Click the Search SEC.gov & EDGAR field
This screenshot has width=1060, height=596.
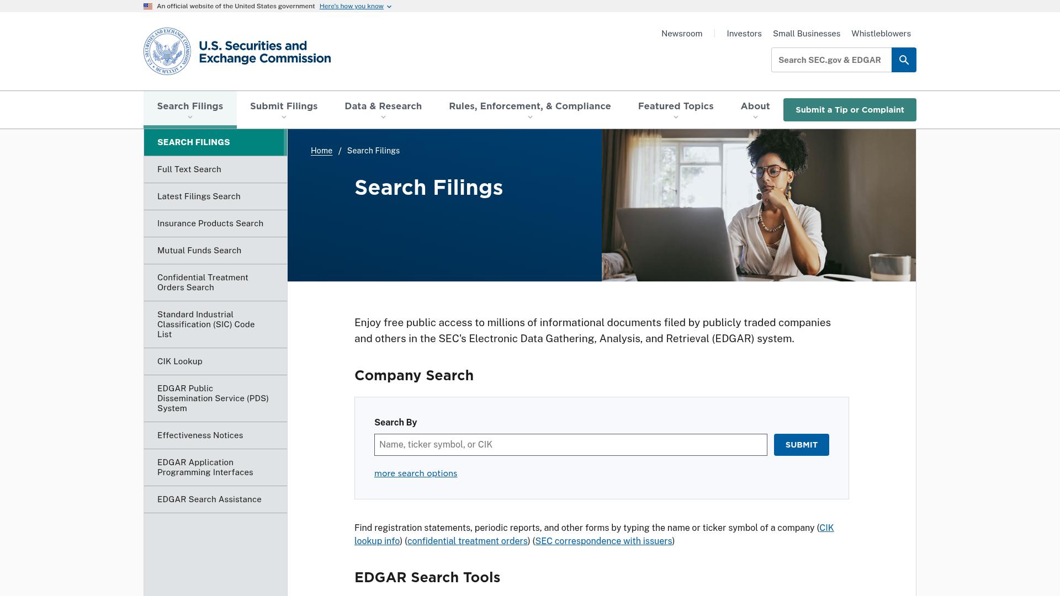point(831,60)
